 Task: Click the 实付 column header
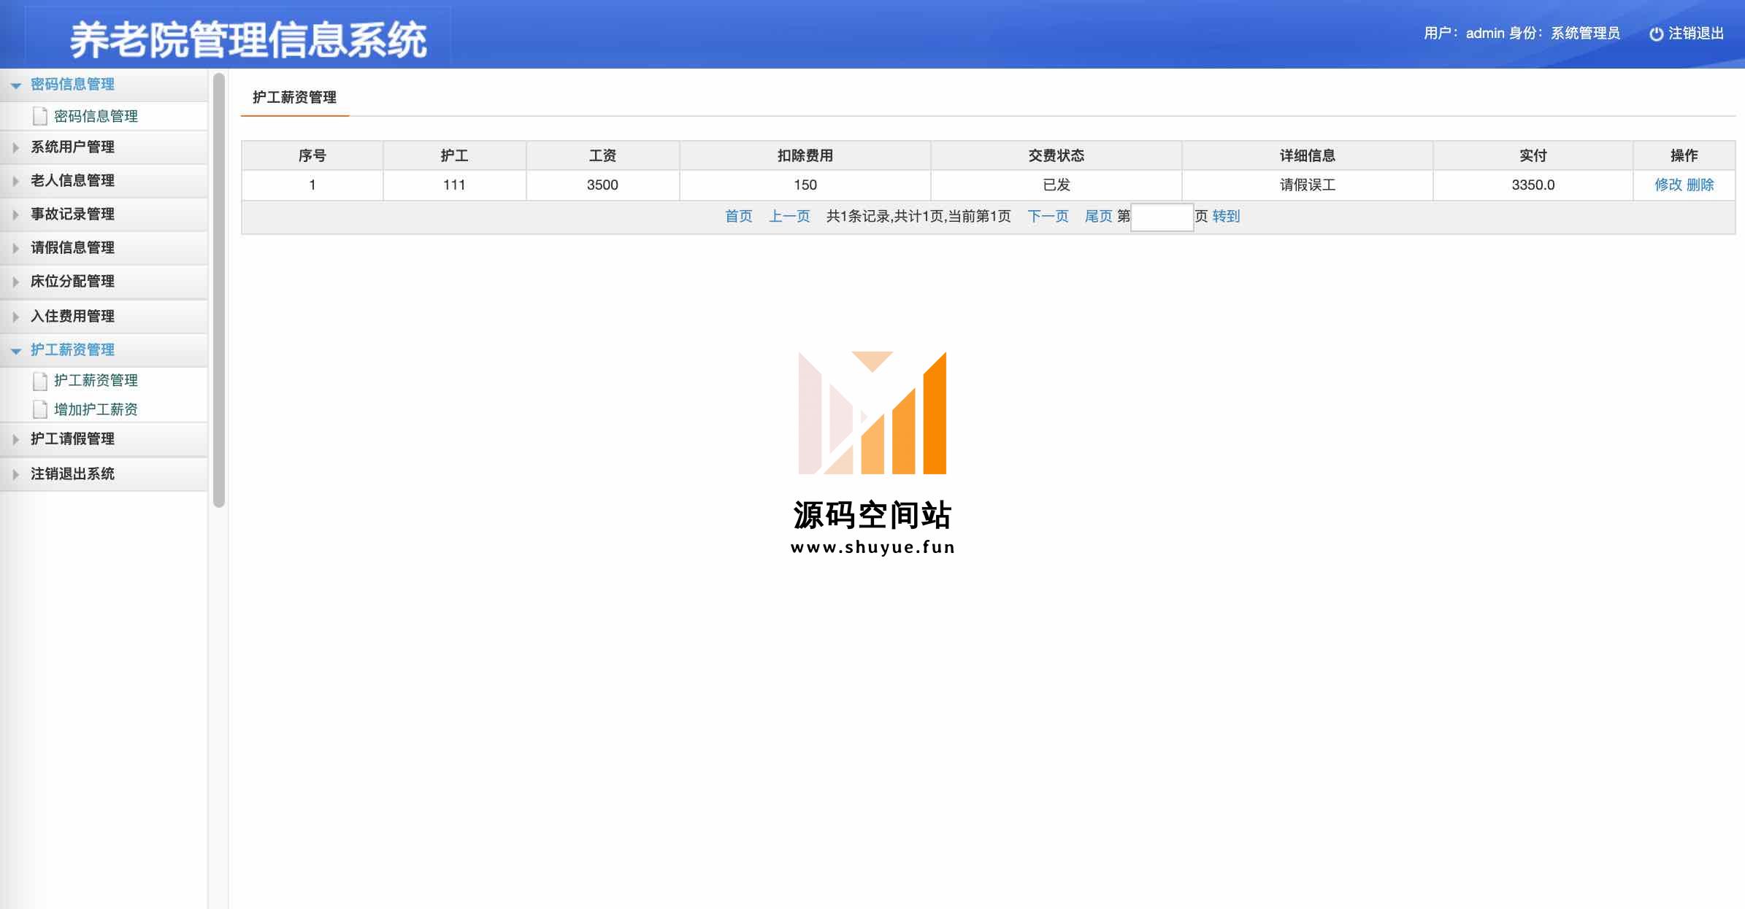[x=1533, y=156]
